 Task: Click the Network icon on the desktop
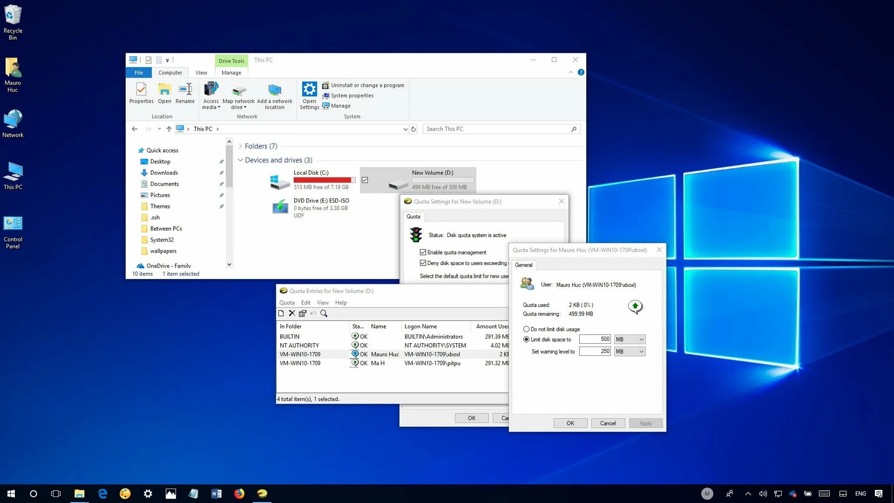[x=12, y=121]
